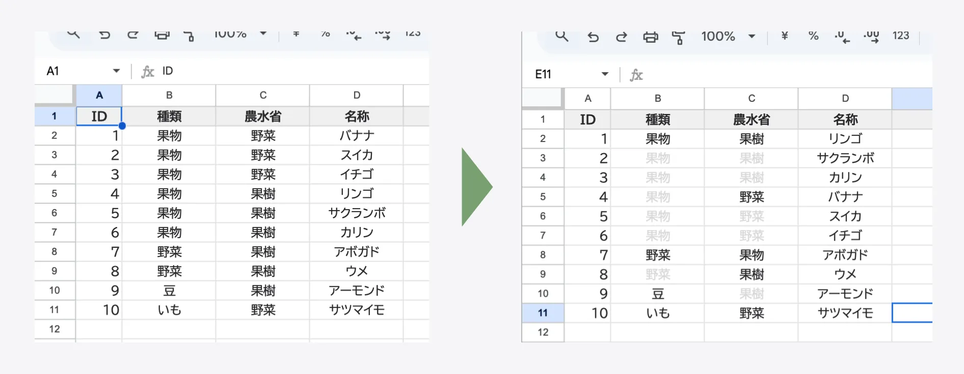Select row 12 header in the left sheet

(55, 329)
